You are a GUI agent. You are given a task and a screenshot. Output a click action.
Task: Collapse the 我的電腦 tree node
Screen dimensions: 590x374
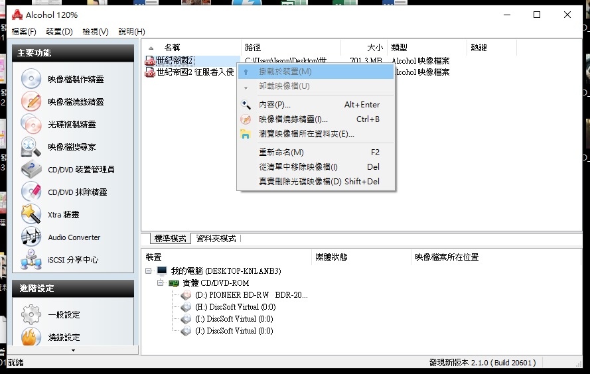click(x=149, y=271)
